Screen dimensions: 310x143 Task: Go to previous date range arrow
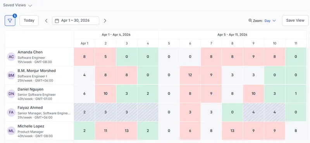coord(46,21)
